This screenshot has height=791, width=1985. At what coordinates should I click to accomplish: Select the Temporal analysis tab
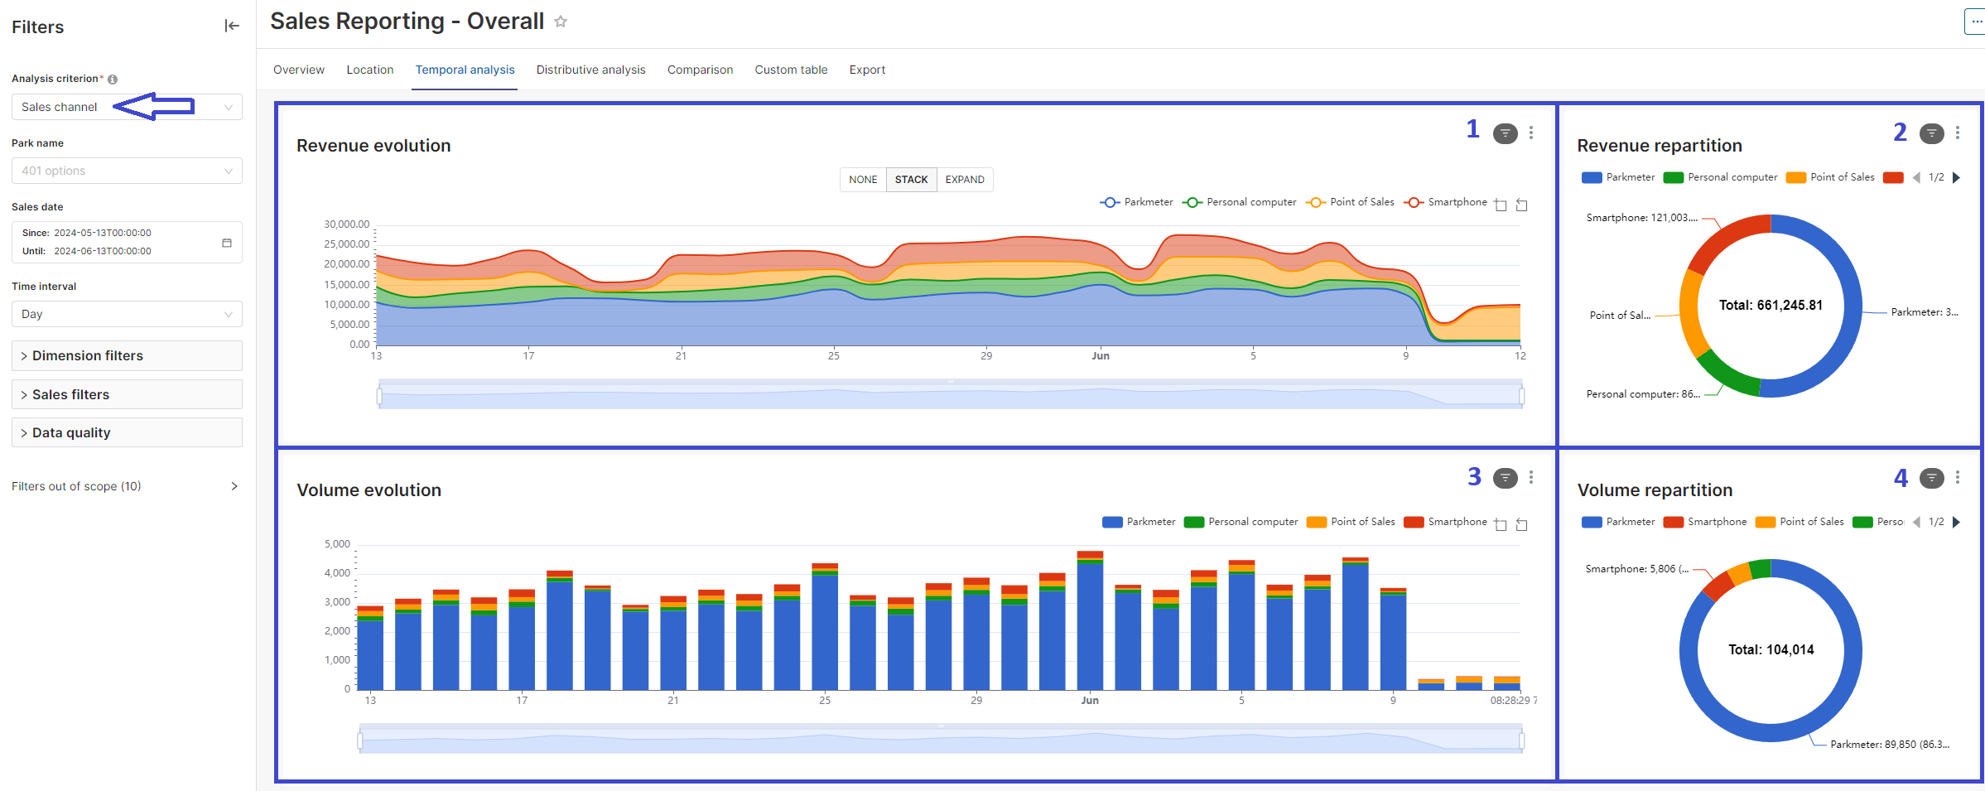point(465,70)
